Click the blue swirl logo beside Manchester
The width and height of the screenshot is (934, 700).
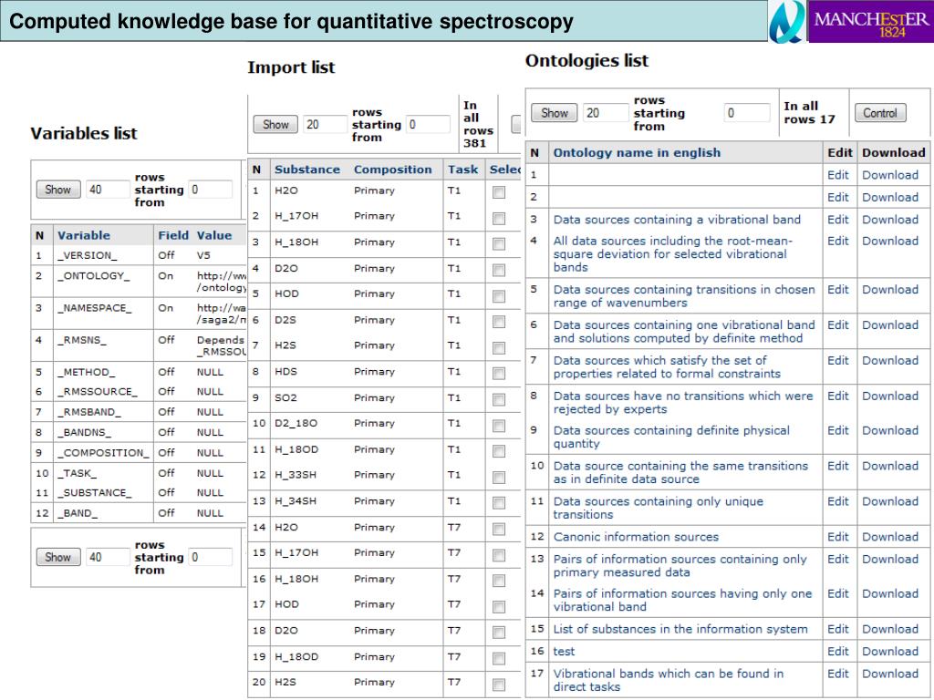point(787,22)
